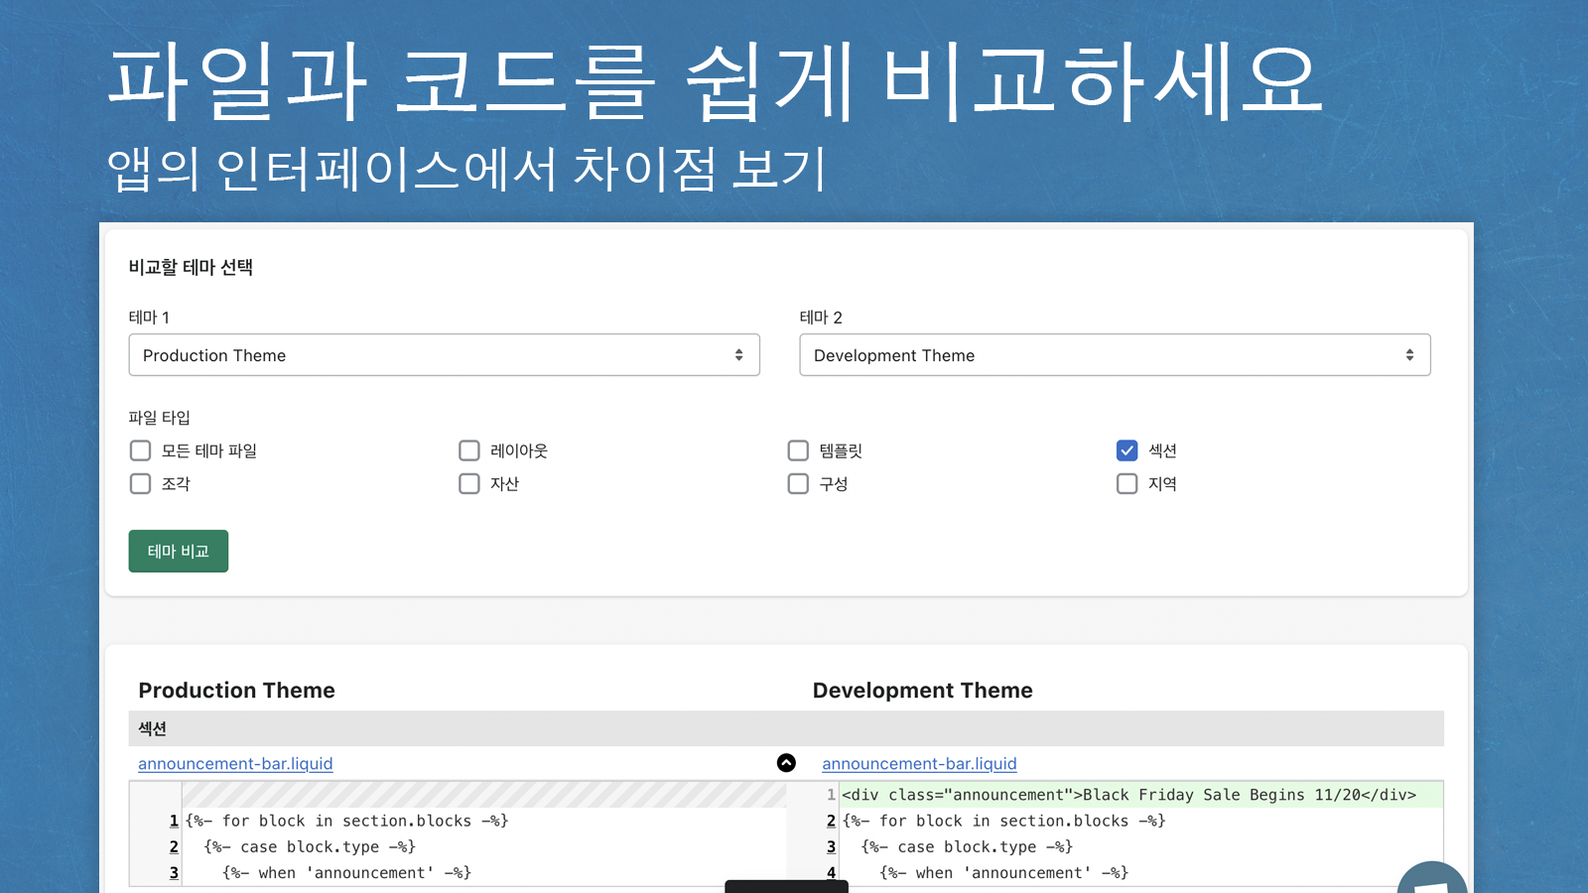Viewport: 1588px width, 893px height.
Task: Click the 파일 타입 label
Action: pyautogui.click(x=159, y=418)
